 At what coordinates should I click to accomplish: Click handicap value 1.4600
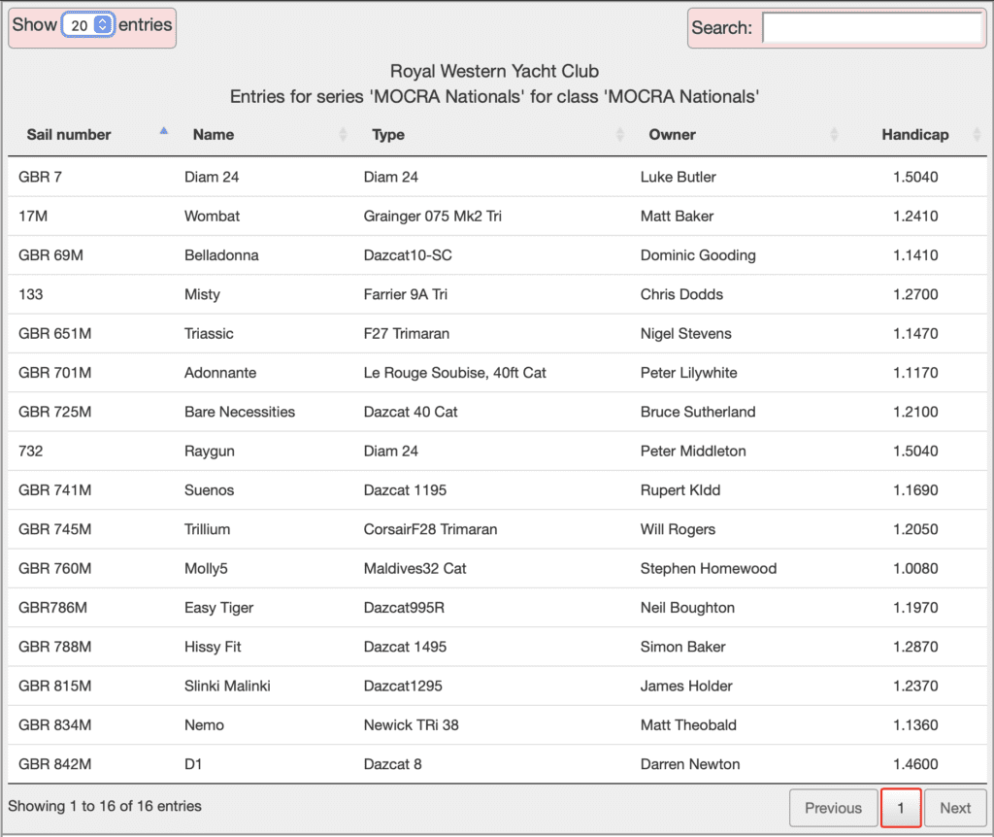click(915, 765)
